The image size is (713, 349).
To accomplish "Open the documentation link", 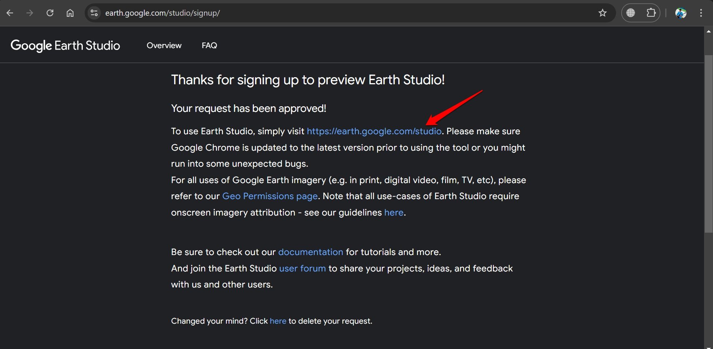I will click(x=311, y=252).
